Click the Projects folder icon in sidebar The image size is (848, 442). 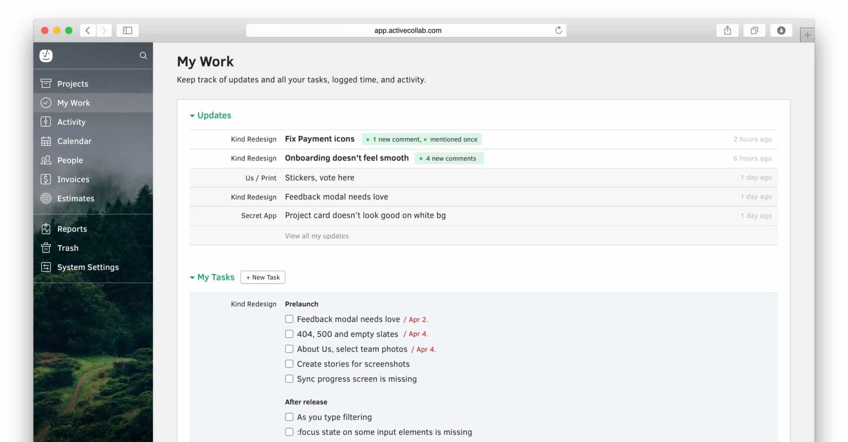click(46, 83)
